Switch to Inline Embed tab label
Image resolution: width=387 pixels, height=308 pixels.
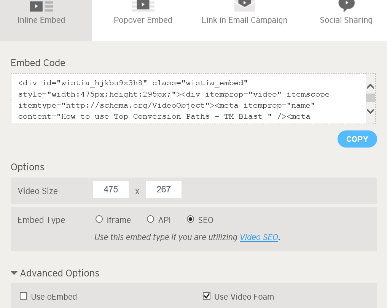pos(41,20)
